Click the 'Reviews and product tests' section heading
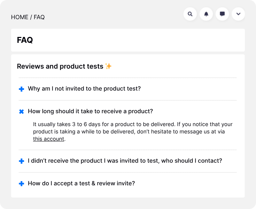256x209 pixels. click(x=60, y=66)
